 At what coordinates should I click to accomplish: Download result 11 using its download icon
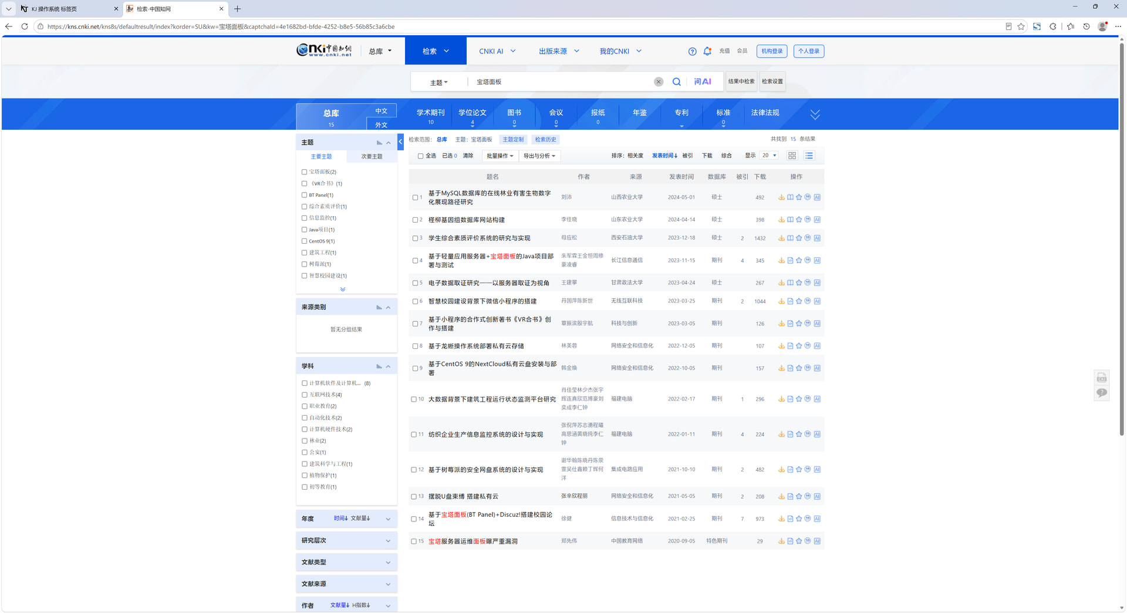coord(781,434)
